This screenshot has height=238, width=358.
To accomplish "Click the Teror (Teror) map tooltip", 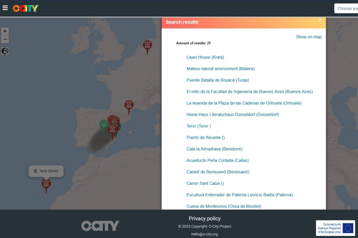I will [46, 171].
